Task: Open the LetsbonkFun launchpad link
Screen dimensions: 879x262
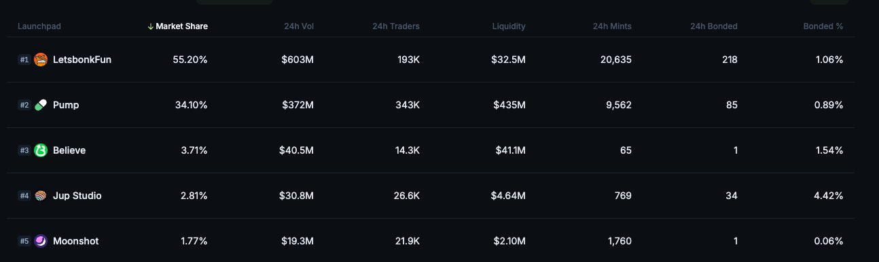Action: (x=82, y=60)
